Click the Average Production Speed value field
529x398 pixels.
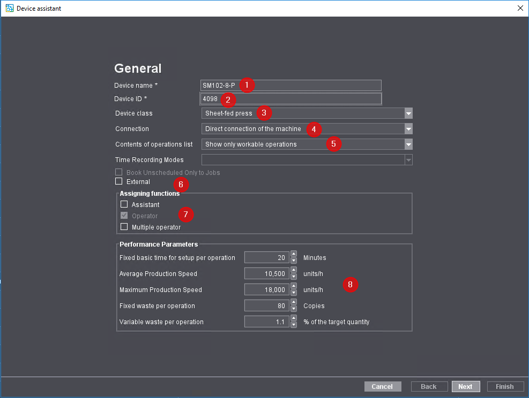[x=266, y=274]
